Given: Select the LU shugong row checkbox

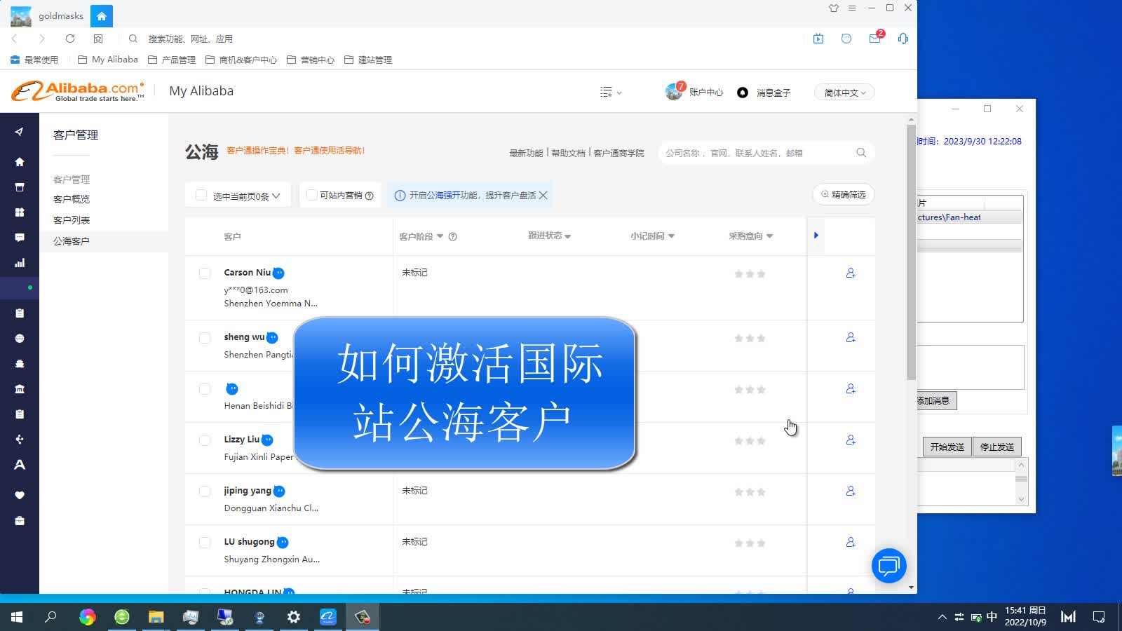Looking at the screenshot, I should [x=205, y=543].
